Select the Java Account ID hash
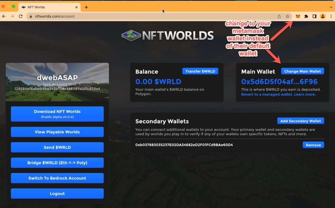The height and width of the screenshot is (208, 335). click(x=57, y=89)
